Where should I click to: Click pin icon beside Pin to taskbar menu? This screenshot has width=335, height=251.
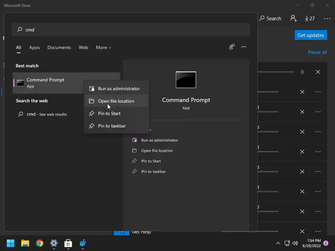click(92, 126)
